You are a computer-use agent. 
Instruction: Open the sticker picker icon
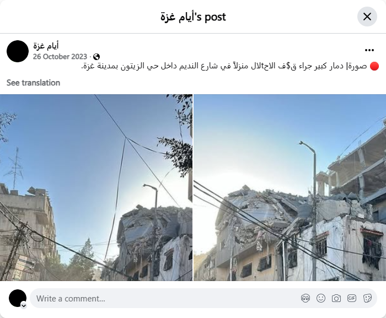pyautogui.click(x=367, y=298)
